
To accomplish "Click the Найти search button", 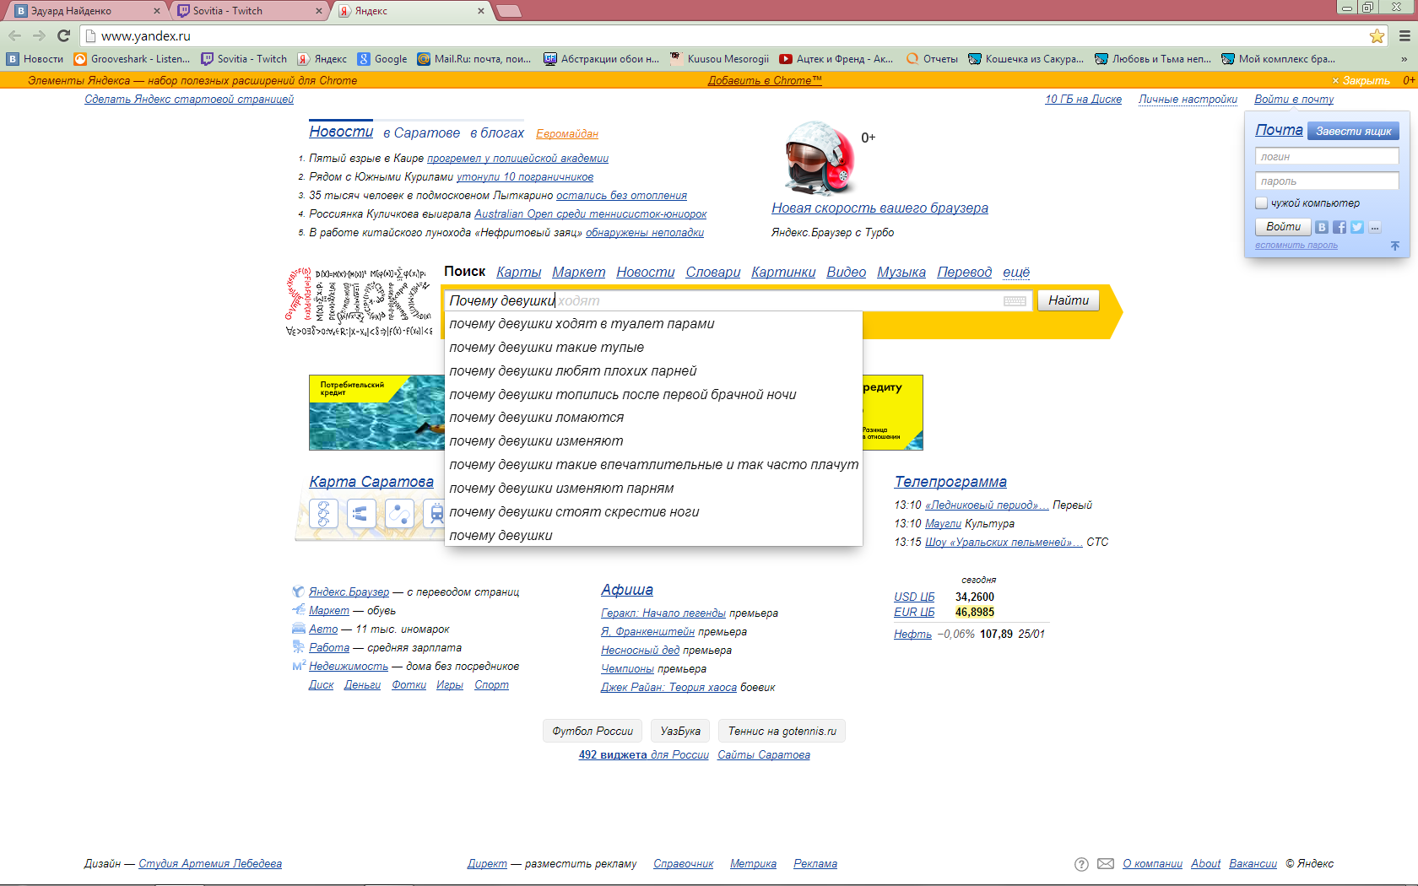I will coord(1069,300).
